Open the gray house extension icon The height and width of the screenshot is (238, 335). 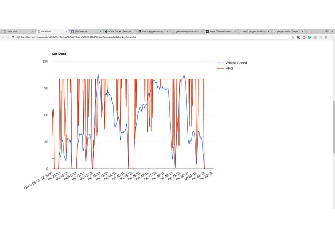tap(326, 37)
